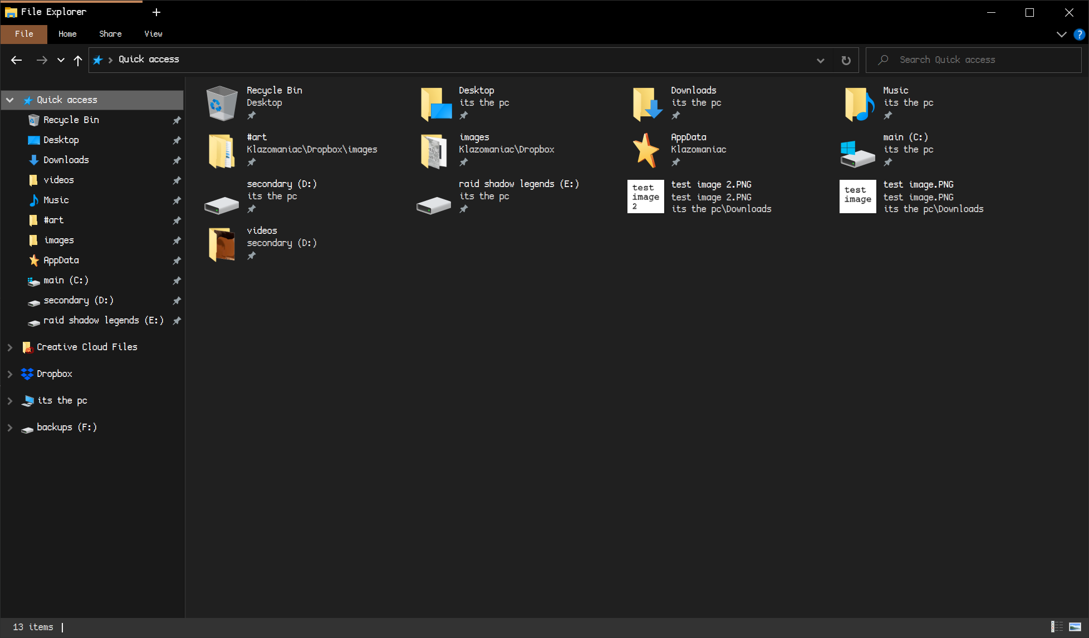
Task: Expand the Creative Cloud Files node
Action: [x=10, y=347]
